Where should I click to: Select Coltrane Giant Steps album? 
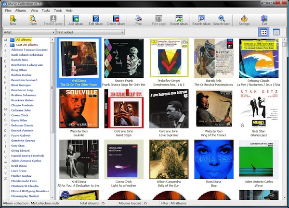pos(124,109)
